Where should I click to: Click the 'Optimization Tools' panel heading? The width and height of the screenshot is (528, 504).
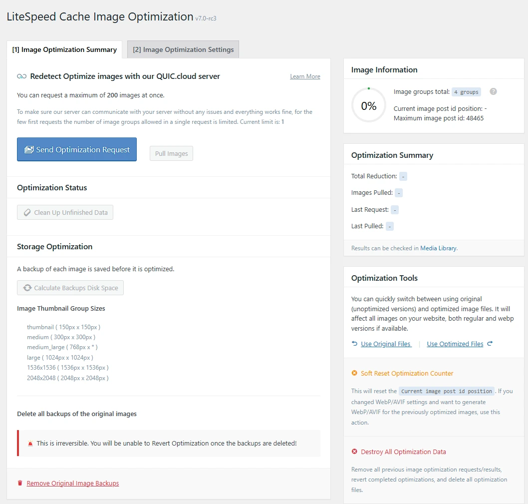coord(385,278)
